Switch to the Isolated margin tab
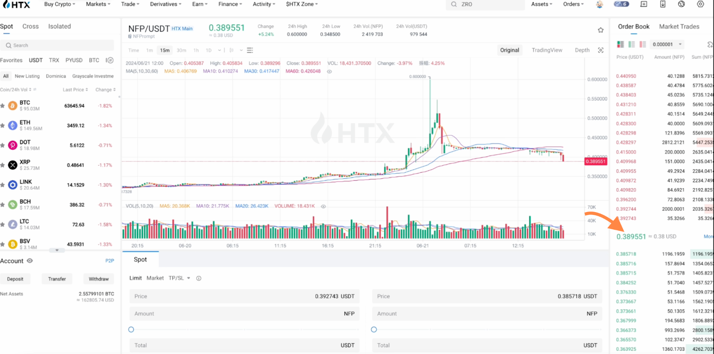The width and height of the screenshot is (714, 354). (x=59, y=26)
